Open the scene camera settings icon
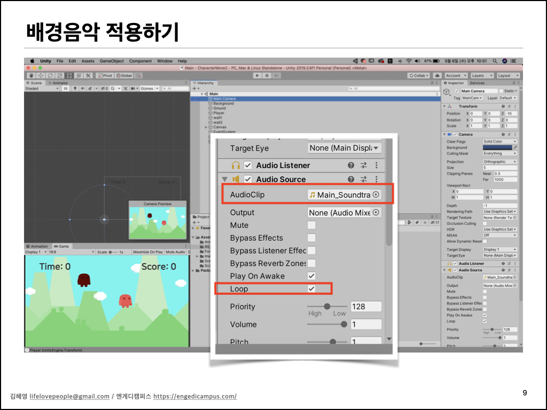 (134, 89)
